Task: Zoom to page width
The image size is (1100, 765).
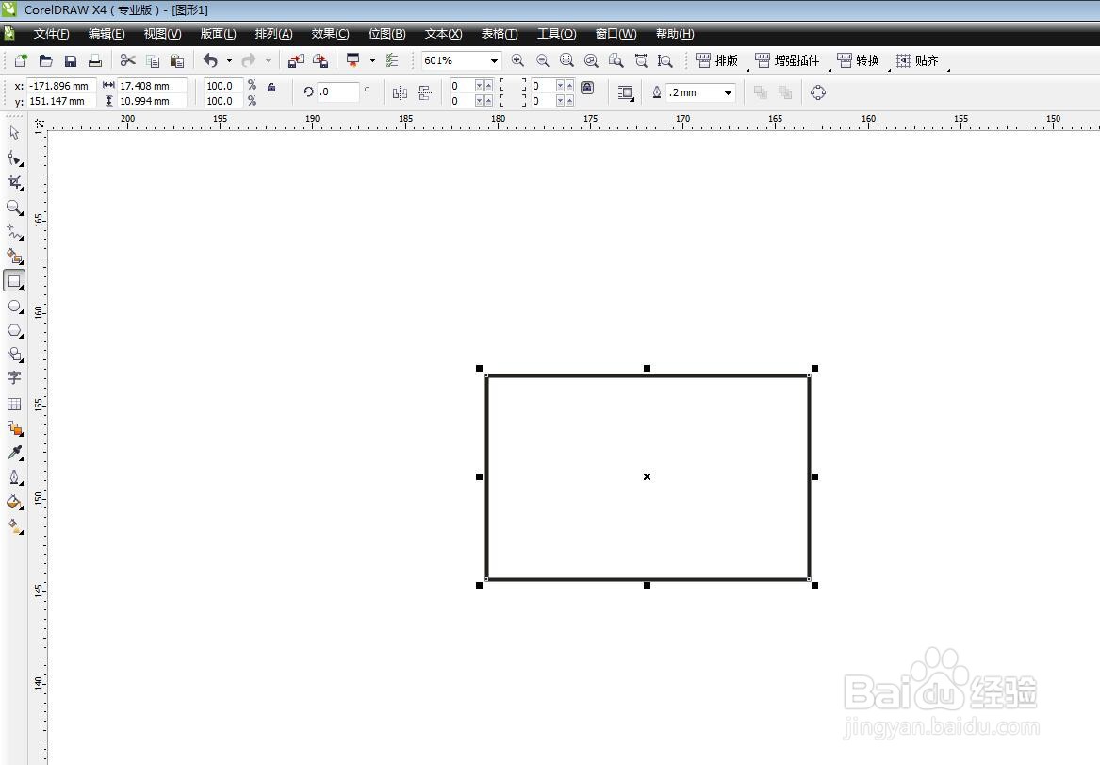Action: (x=641, y=61)
